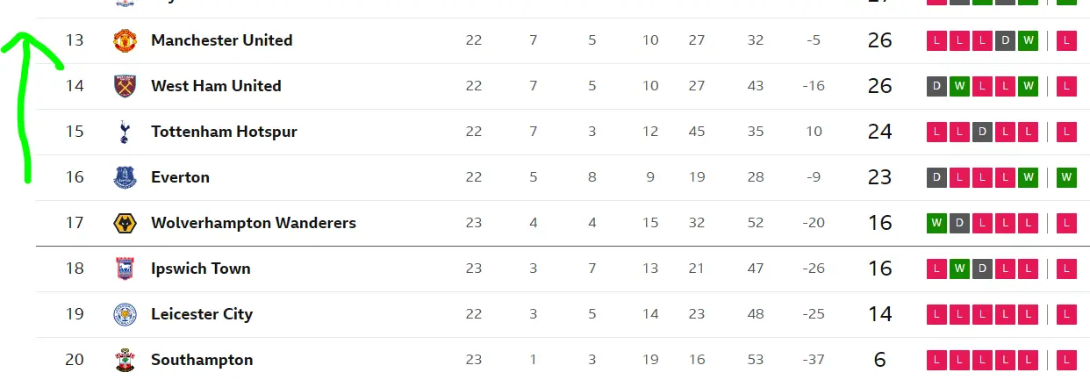Open the Manchester United team link

221,40
